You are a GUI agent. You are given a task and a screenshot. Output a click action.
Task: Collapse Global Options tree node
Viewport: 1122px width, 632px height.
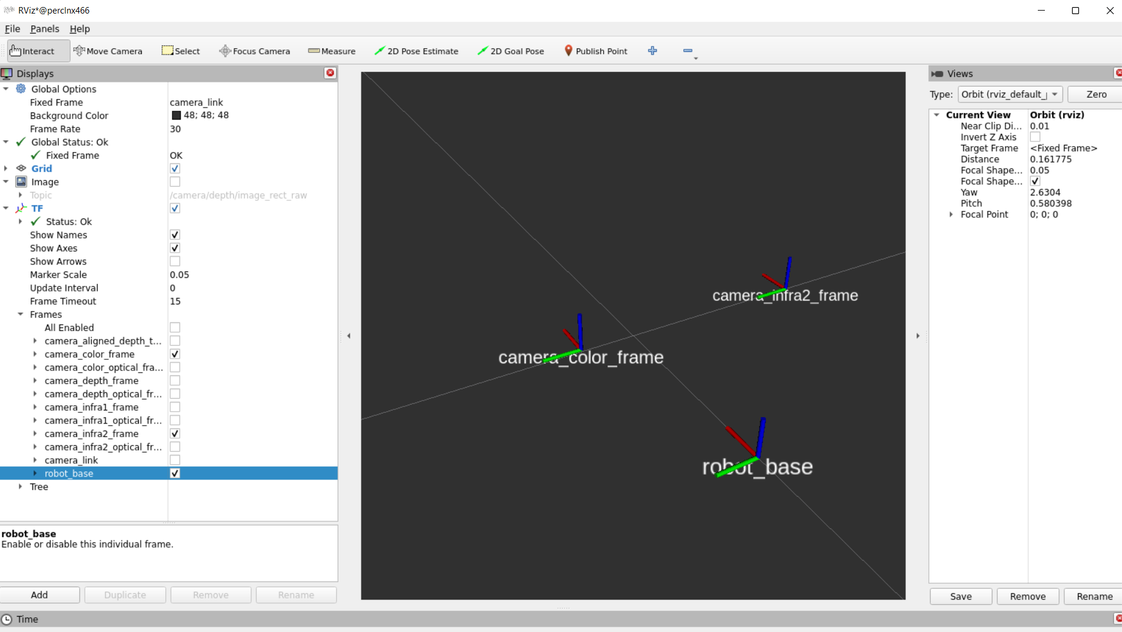(x=6, y=89)
